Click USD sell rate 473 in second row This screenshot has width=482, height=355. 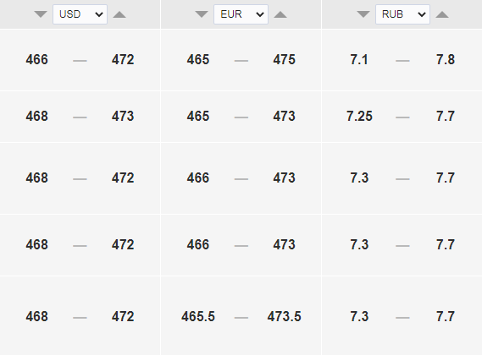(x=123, y=117)
